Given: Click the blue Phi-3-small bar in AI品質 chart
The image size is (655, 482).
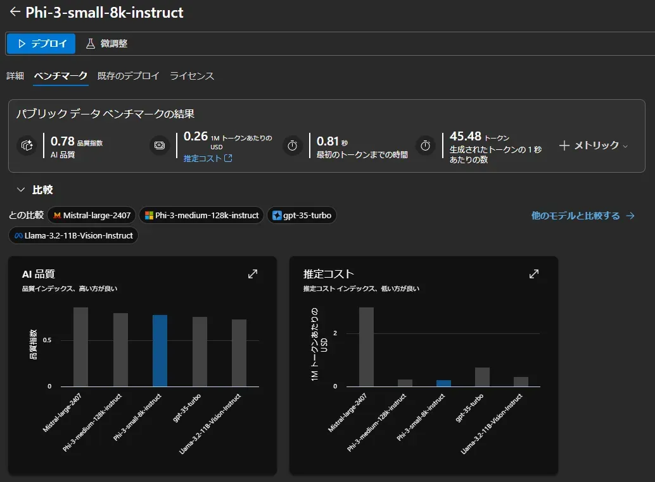Looking at the screenshot, I should coord(160,351).
